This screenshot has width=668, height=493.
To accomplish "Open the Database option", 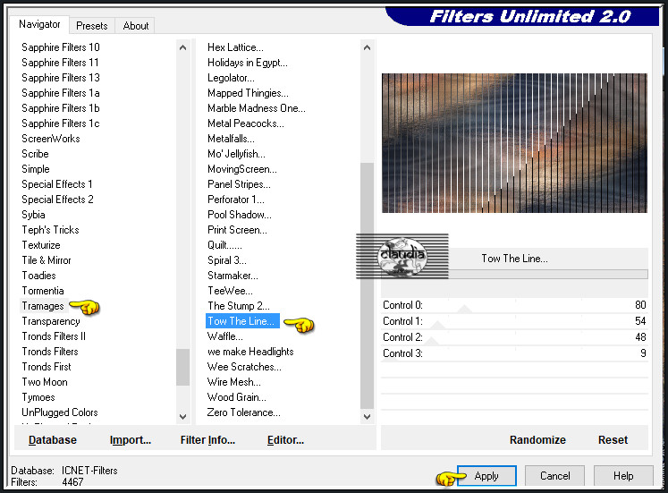I will coord(53,439).
